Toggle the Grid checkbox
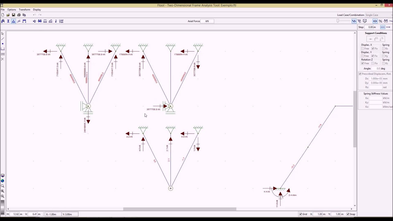 tap(301, 214)
